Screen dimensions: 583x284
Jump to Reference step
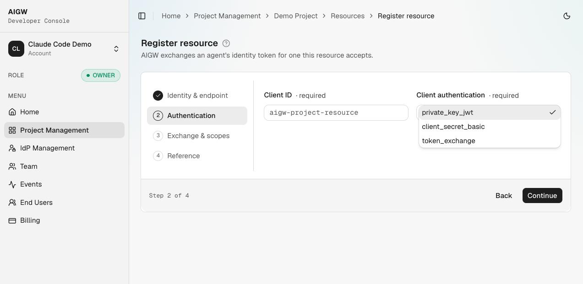[x=197, y=156]
